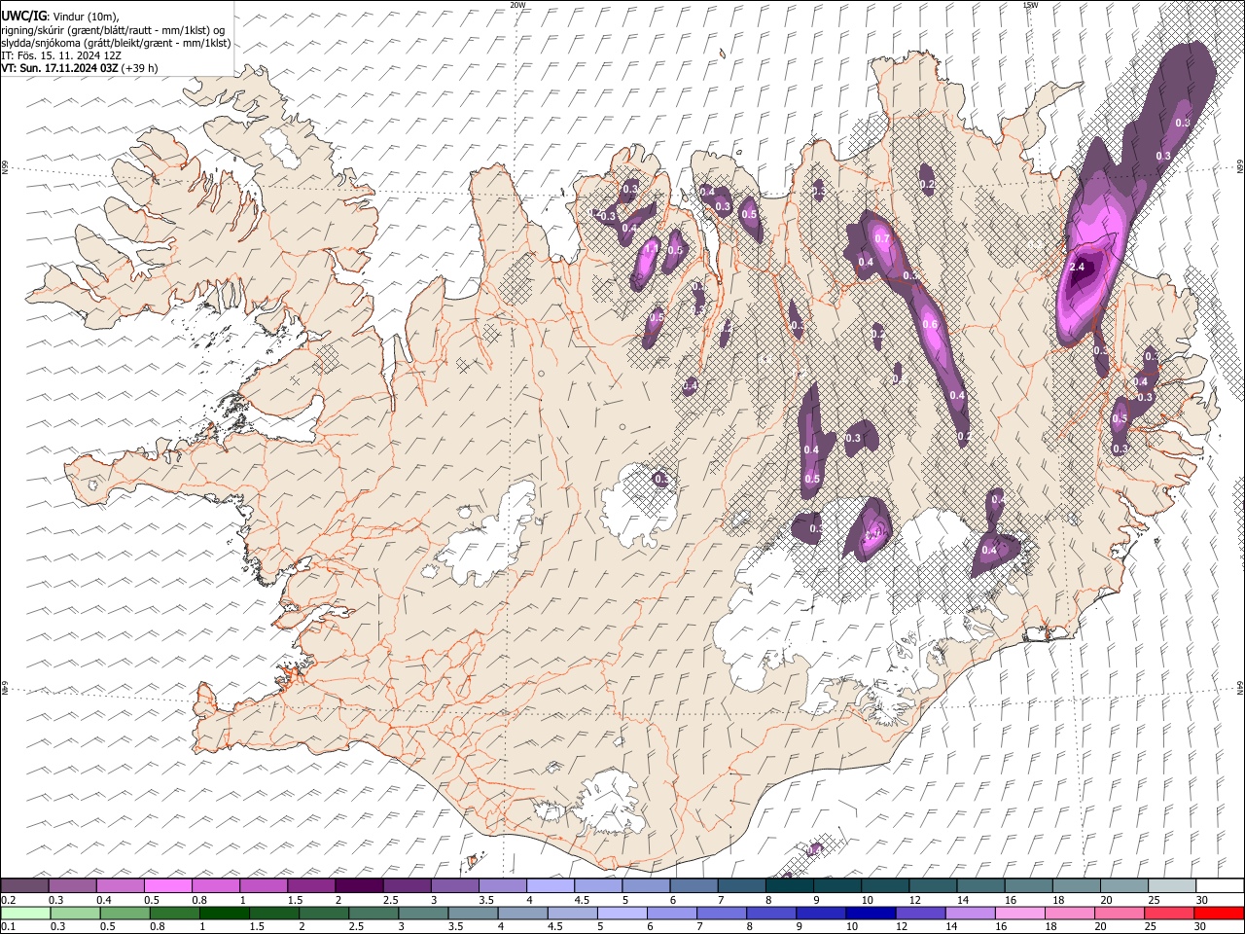Click the '0.2' label under the snow scale
Screen dimensions: 1245x934
pyautogui.click(x=8, y=900)
